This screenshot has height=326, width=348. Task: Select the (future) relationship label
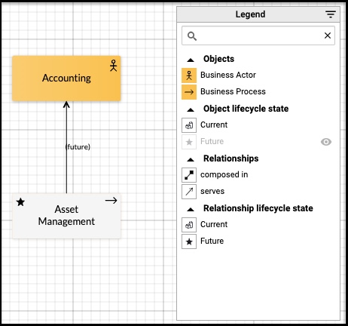pyautogui.click(x=78, y=146)
